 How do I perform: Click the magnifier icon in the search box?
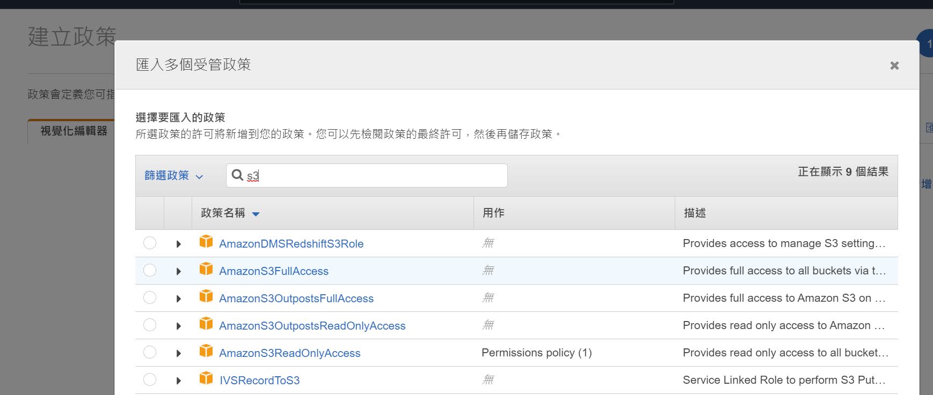[x=237, y=175]
